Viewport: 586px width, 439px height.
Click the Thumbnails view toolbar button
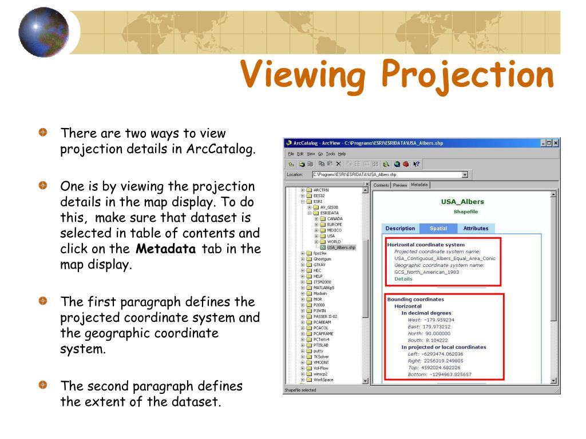point(375,164)
